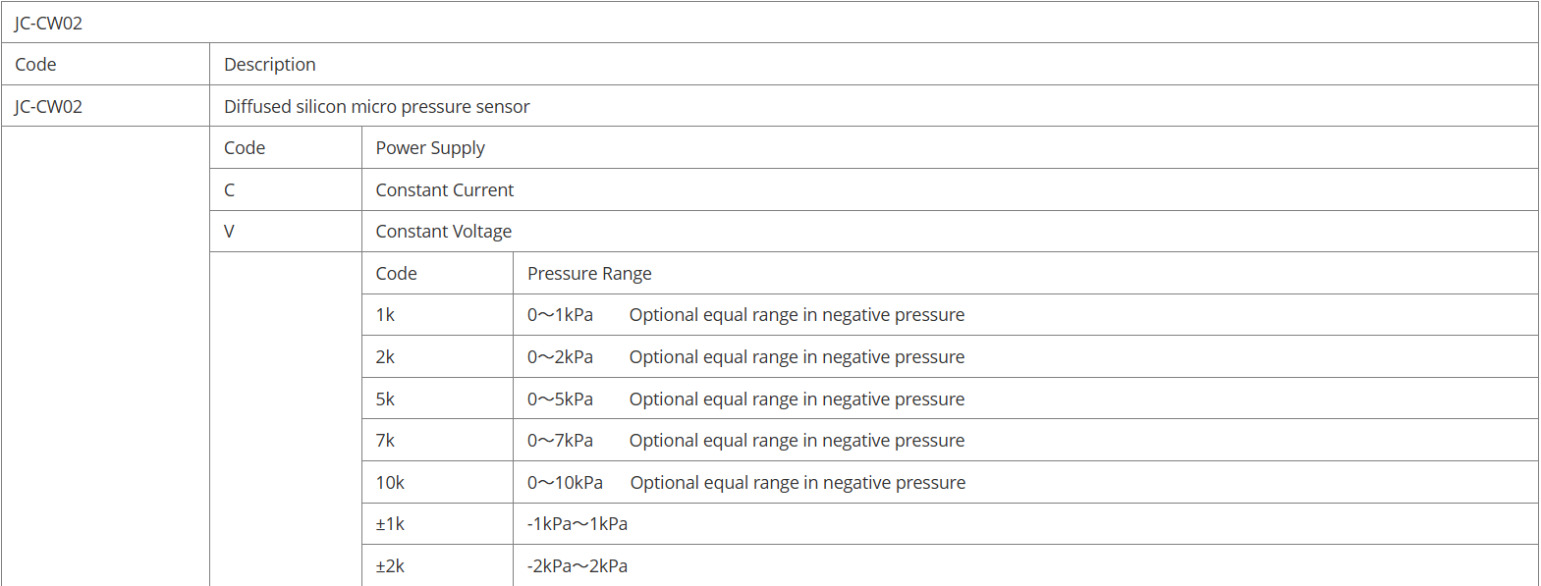The image size is (1541, 586).
Task: Click the 0~1kPa range text
Action: click(x=560, y=315)
